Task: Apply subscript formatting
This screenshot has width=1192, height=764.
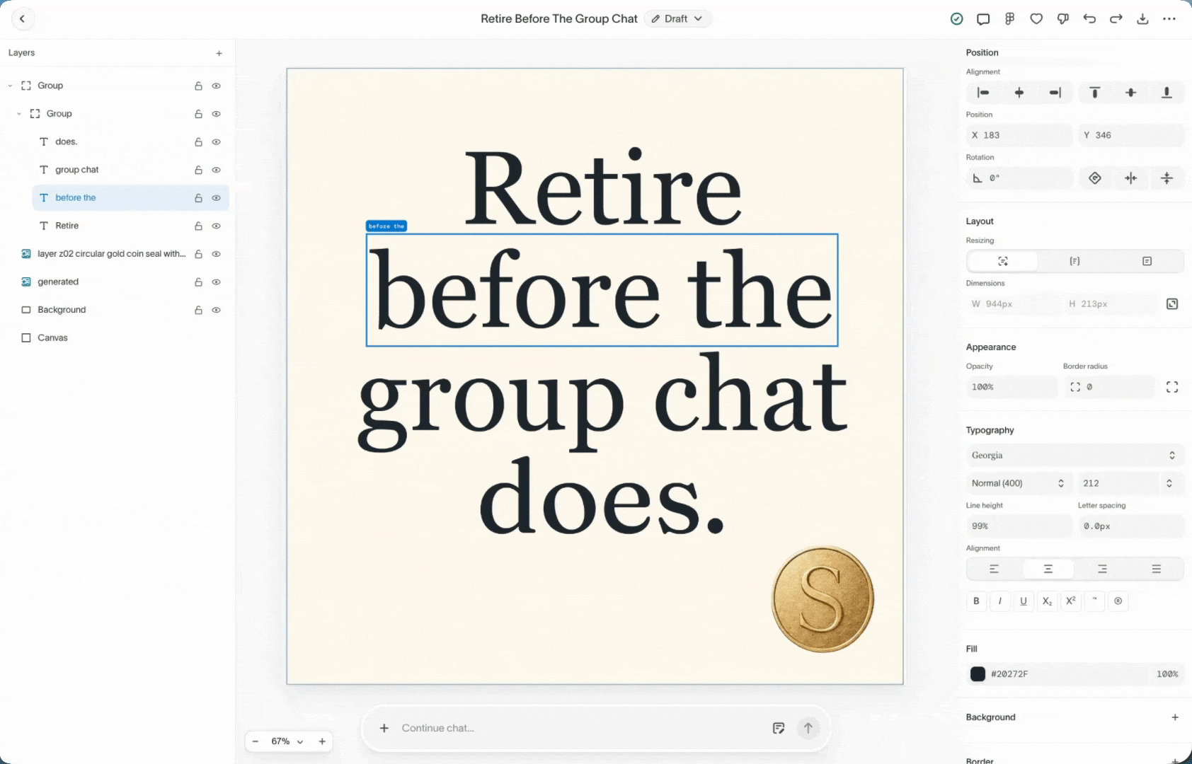Action: click(1047, 601)
